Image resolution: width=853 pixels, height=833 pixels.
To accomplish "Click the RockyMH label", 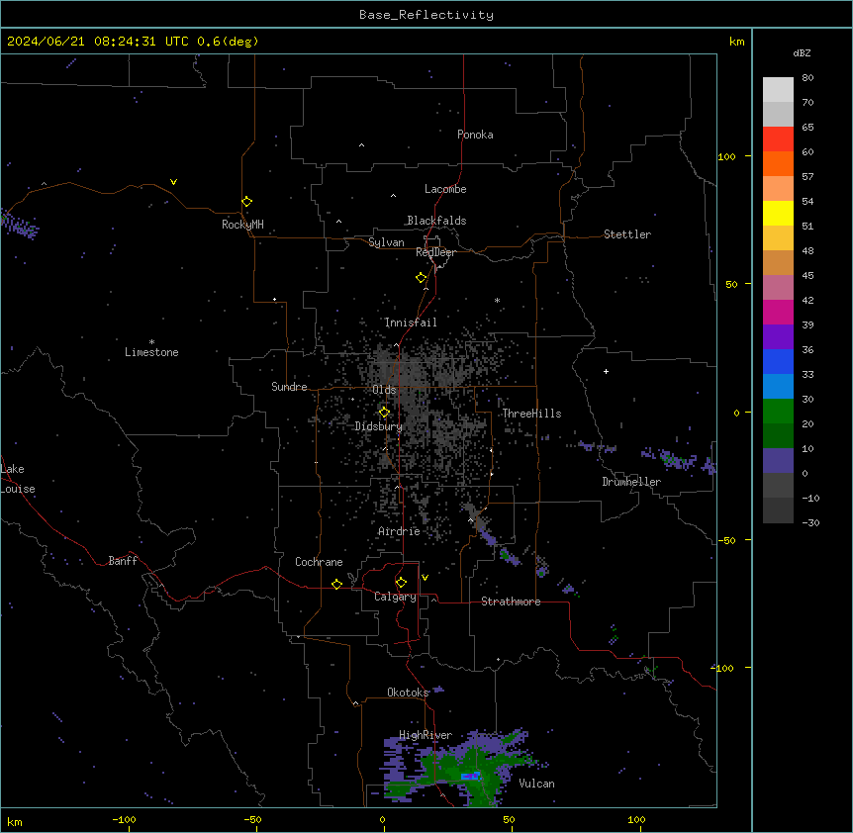I will coord(242,225).
